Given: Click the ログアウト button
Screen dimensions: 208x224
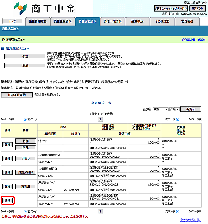Looking at the screenshot, I should [197, 8].
